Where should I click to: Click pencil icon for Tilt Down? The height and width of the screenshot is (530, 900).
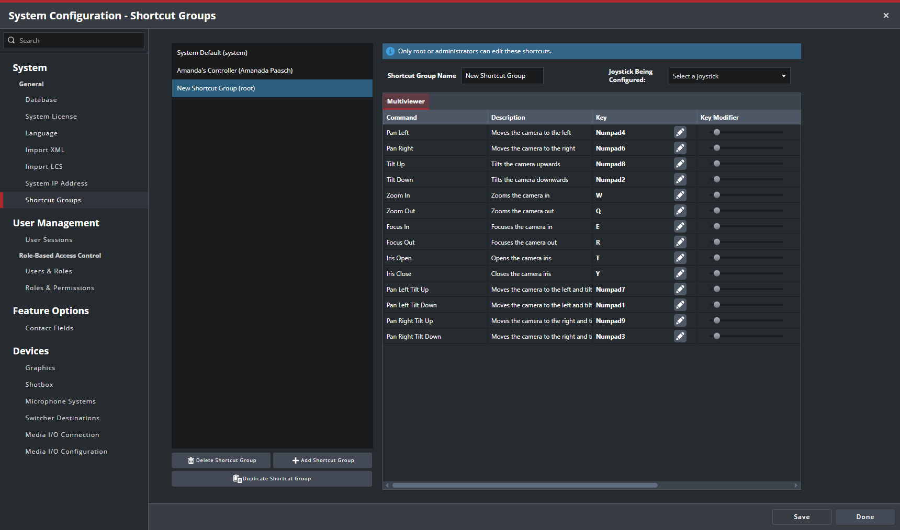tap(680, 180)
